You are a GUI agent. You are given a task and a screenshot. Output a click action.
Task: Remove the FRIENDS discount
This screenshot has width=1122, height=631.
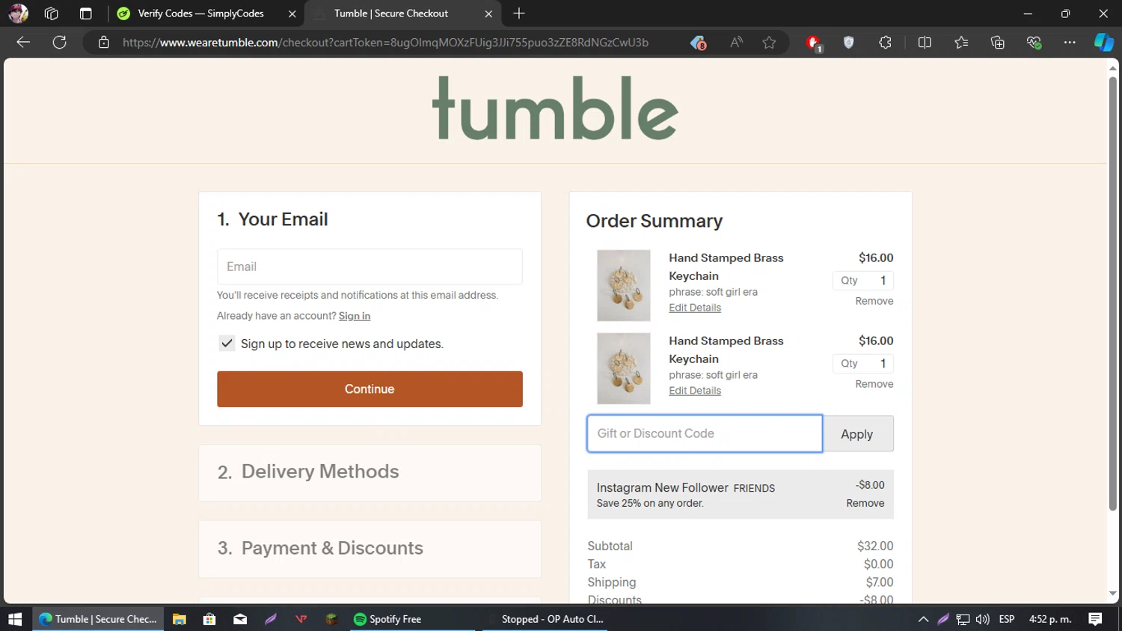coord(865,503)
